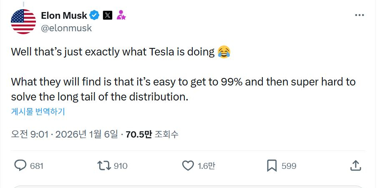Viewport: 390px width, 188px height.
Task: Open the US flag profile avatar
Action: point(23,22)
